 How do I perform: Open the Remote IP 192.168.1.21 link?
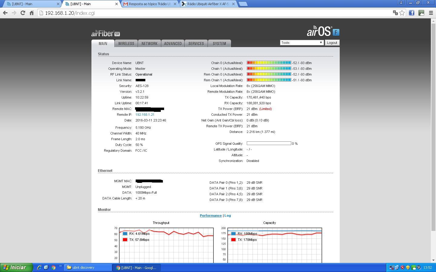click(x=145, y=115)
